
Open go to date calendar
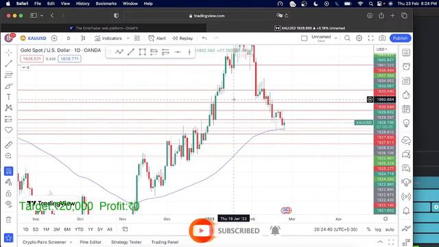point(125,229)
